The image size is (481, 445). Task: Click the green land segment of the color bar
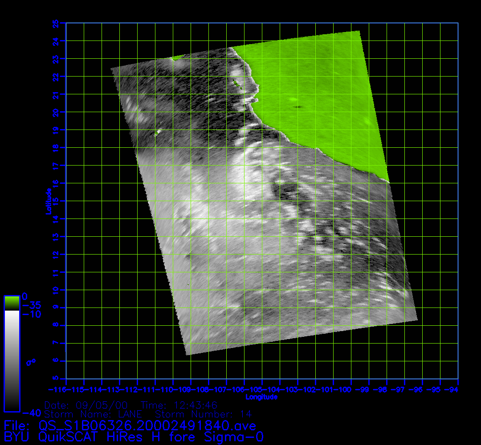[12, 303]
